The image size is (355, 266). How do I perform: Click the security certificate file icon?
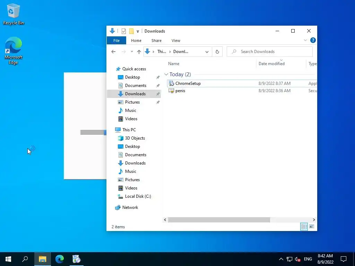click(x=171, y=91)
